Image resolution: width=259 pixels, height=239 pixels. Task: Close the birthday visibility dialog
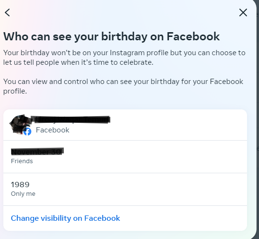click(x=243, y=12)
